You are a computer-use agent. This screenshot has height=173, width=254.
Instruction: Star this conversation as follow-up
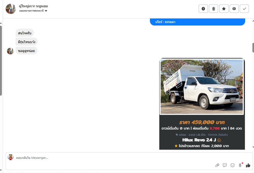click(x=224, y=9)
